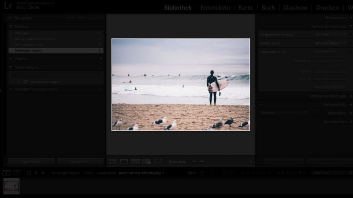This screenshot has width=353, height=198.
Task: Open Gespeicherte Vorgabe dropdown
Action: 331,34
